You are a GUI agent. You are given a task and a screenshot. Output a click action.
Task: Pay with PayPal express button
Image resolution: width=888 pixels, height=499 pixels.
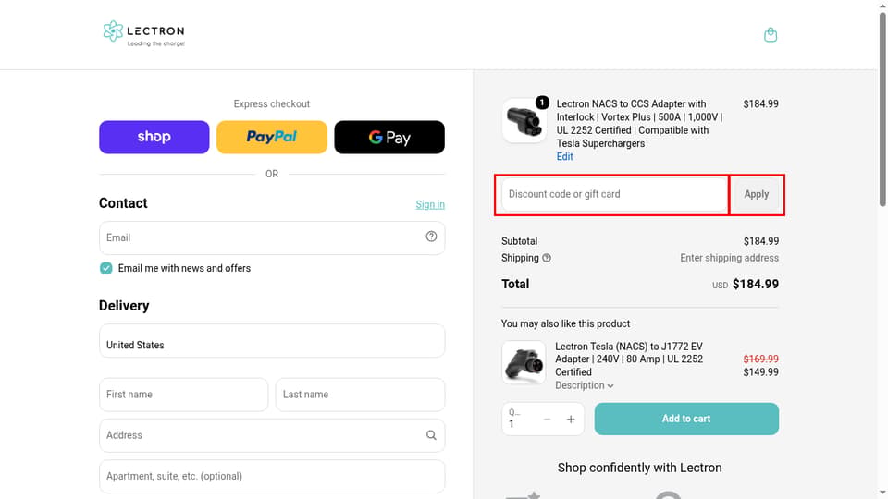coord(272,137)
